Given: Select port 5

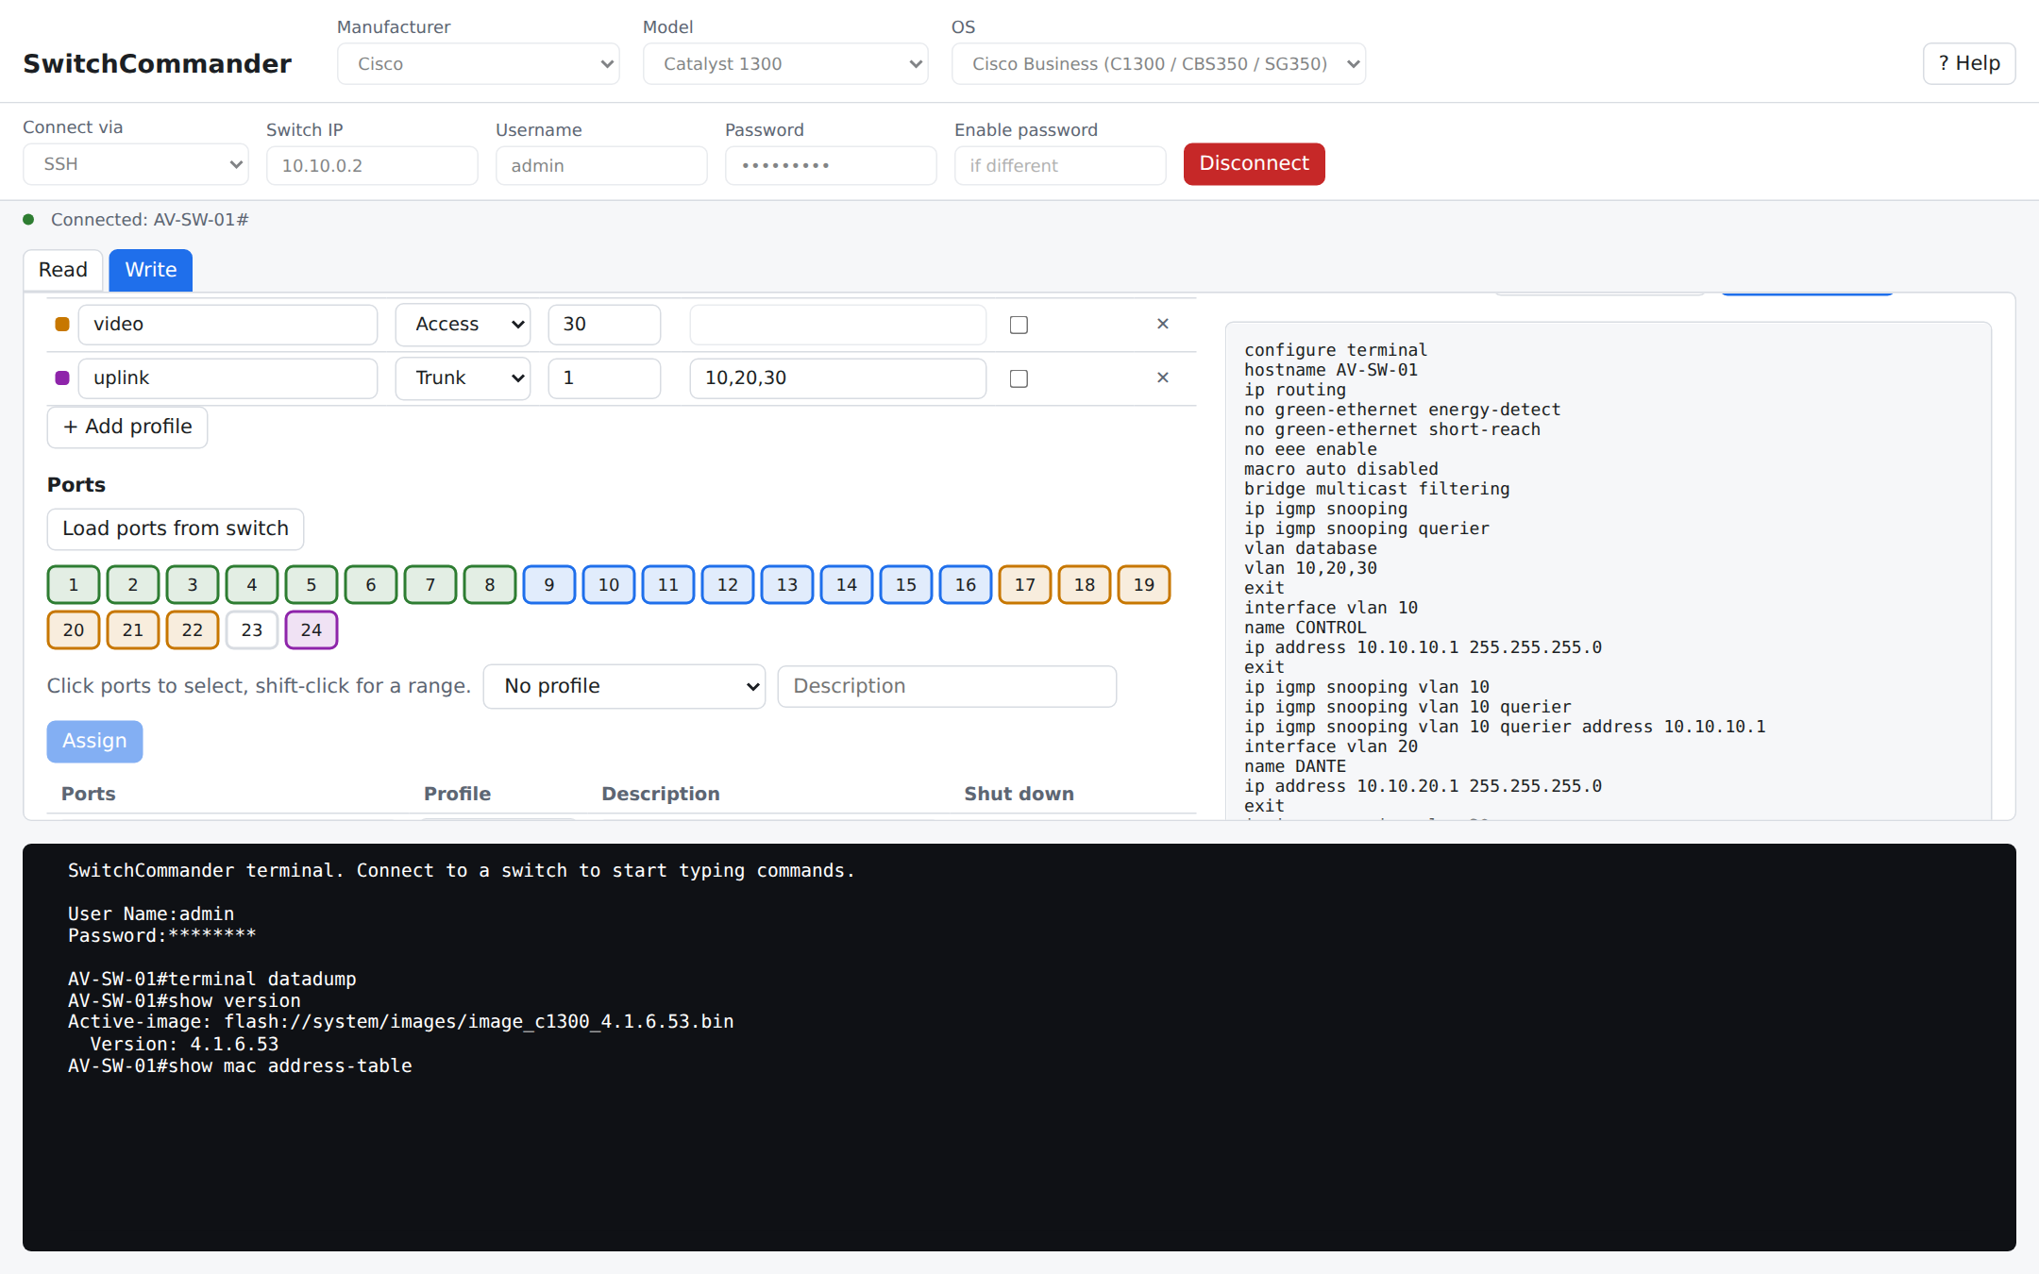Looking at the screenshot, I should click(x=312, y=585).
